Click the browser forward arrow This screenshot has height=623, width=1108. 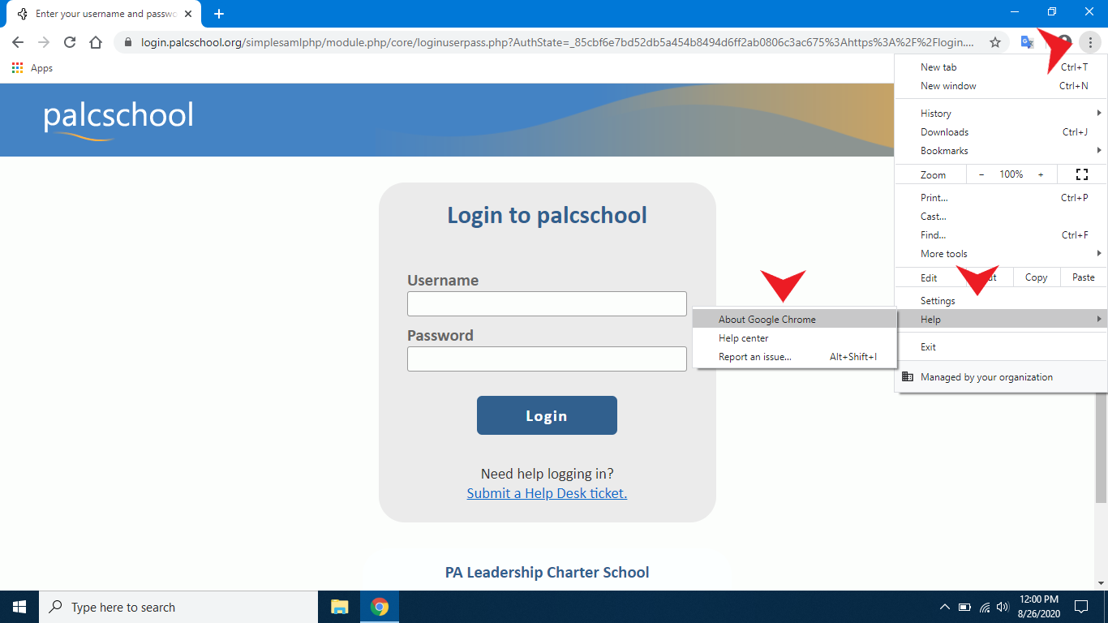tap(44, 42)
